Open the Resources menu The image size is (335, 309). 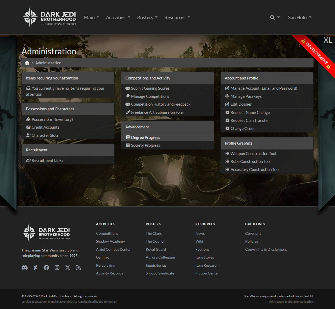tap(177, 18)
